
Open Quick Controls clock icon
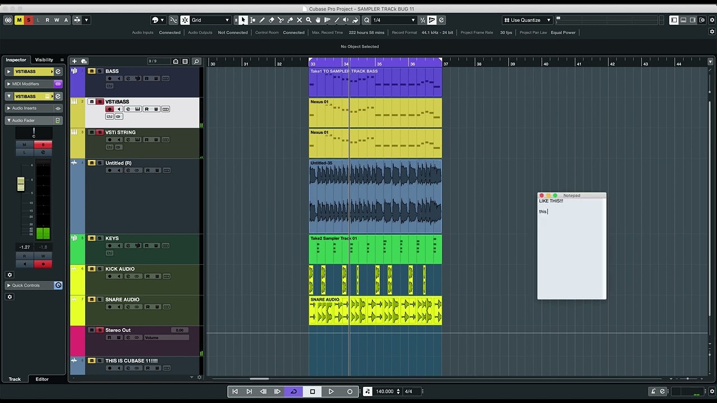click(58, 285)
